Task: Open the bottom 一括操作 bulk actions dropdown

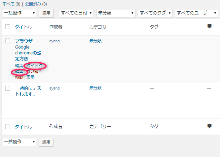Action: click(x=20, y=142)
